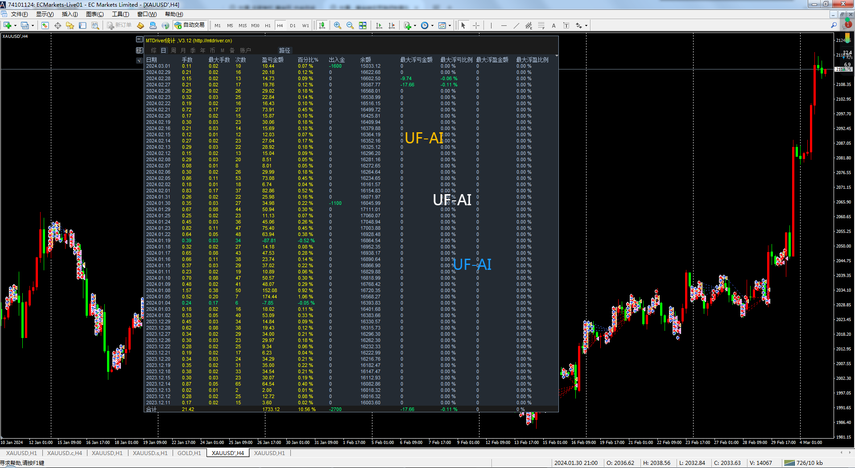Viewport: 855px width, 468px height.
Task: Switch chart timeframe to M1
Action: (x=218, y=25)
